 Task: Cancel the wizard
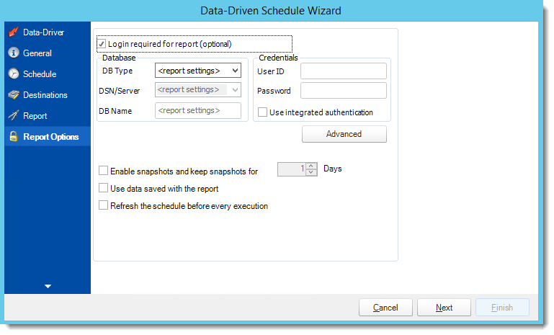point(385,308)
